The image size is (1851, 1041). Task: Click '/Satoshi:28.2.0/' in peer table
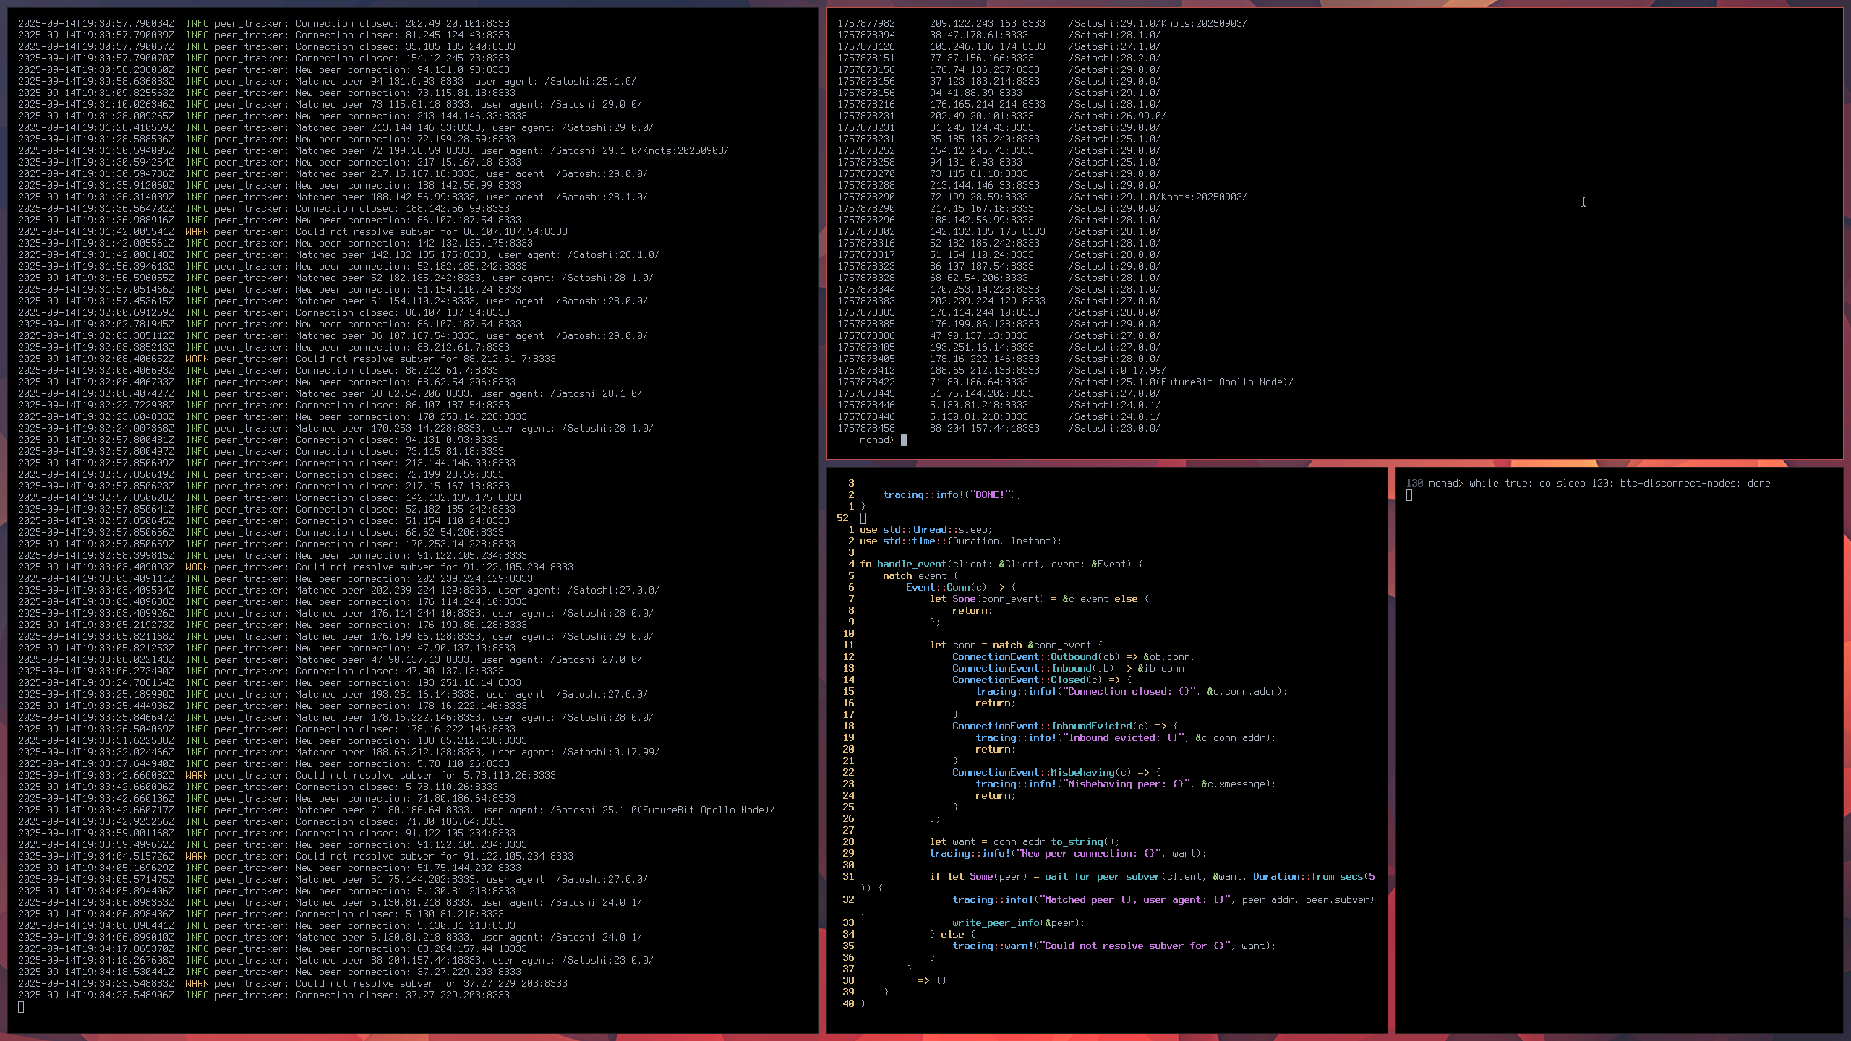(x=1114, y=58)
